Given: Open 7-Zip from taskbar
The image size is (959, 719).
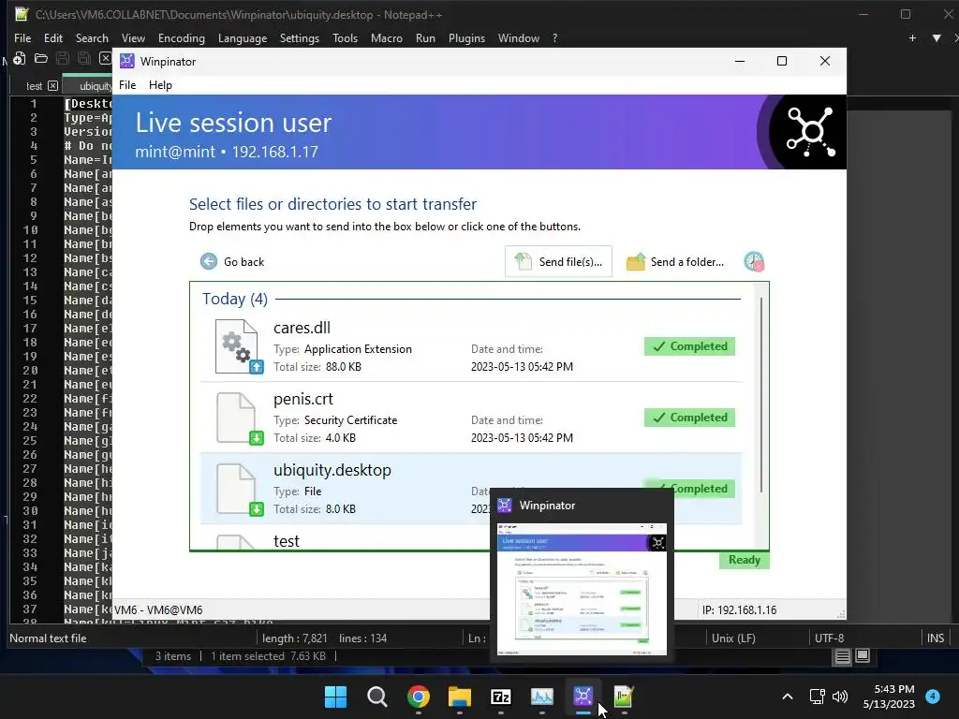Looking at the screenshot, I should (x=500, y=697).
